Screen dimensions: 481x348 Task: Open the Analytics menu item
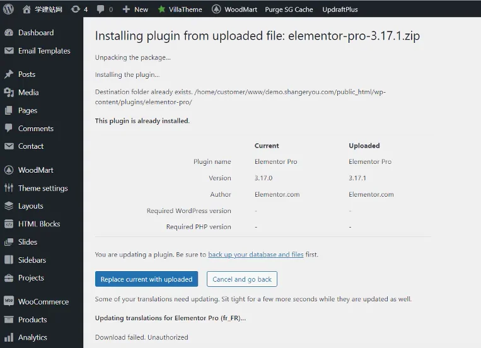tap(33, 337)
